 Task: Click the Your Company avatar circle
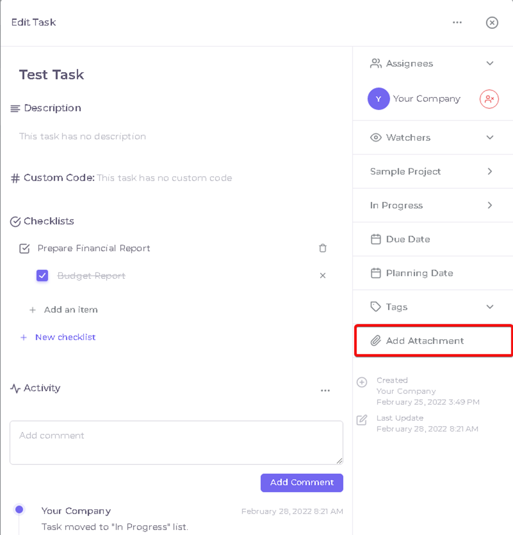[x=378, y=99]
